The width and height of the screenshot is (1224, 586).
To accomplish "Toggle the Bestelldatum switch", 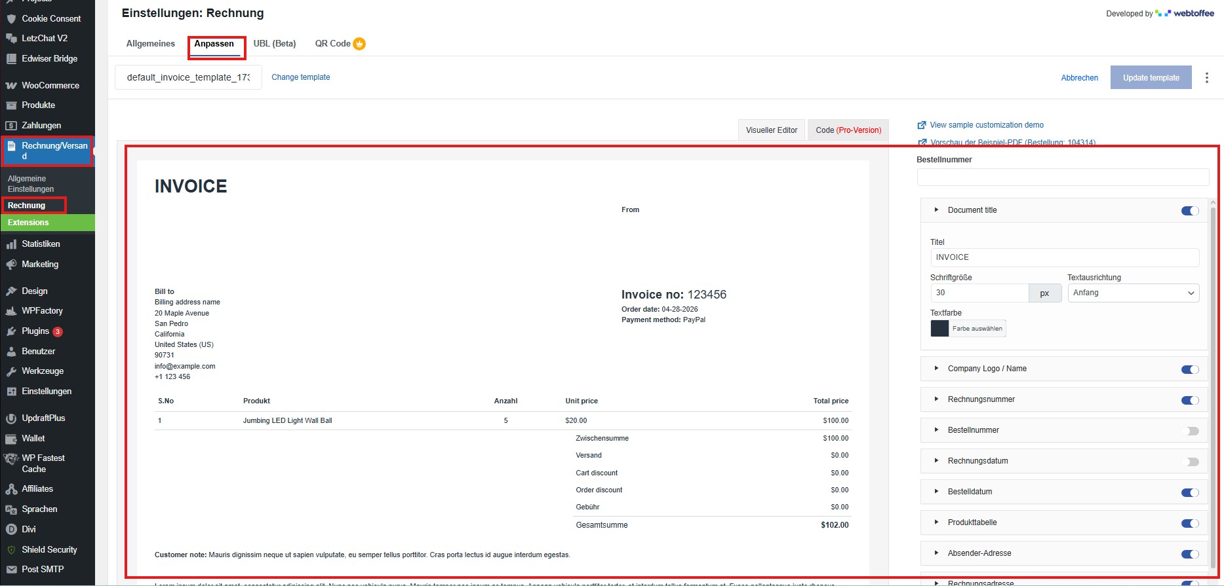I will (1190, 492).
